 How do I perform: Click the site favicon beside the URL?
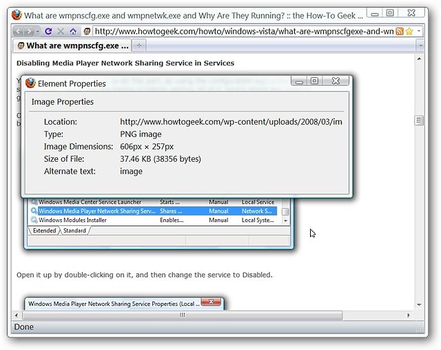87,31
